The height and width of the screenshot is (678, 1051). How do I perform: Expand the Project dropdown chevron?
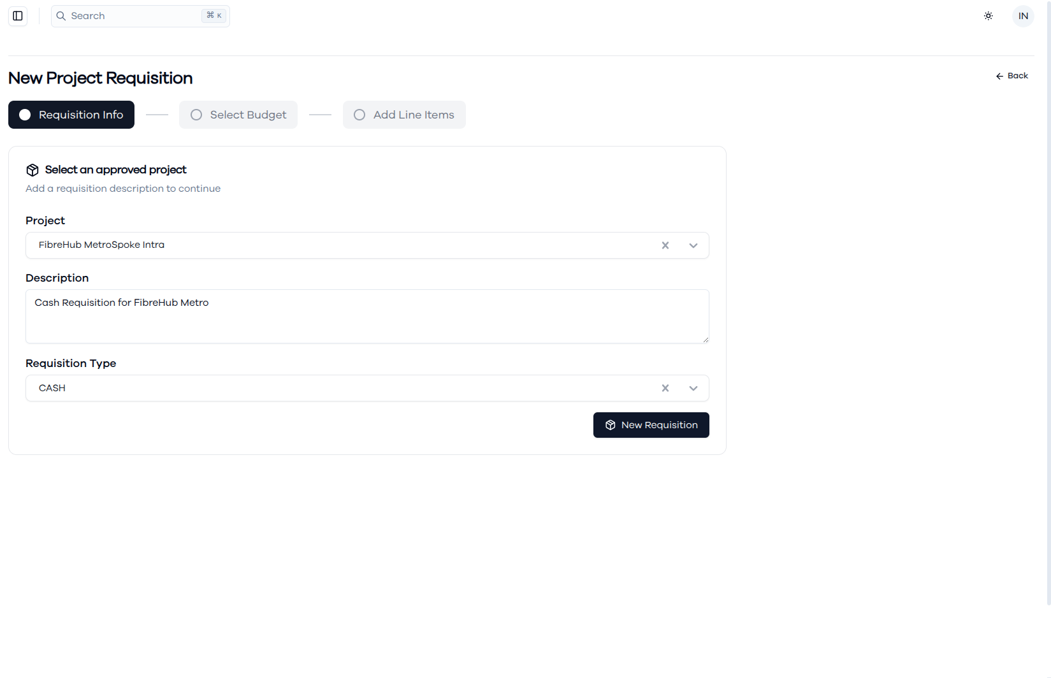tap(693, 245)
